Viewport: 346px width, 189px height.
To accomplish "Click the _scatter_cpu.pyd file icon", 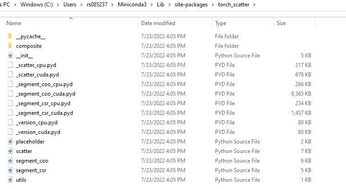I will 10,65.
